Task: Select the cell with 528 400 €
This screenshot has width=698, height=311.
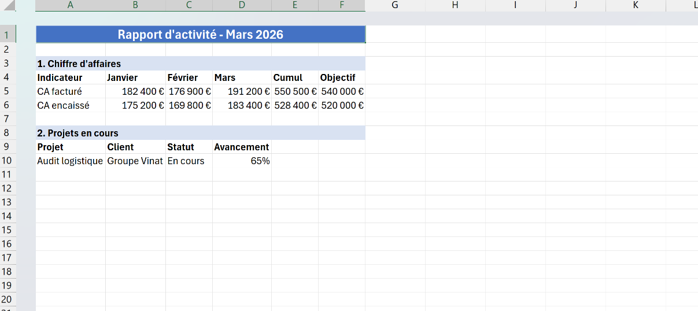Action: click(x=295, y=105)
